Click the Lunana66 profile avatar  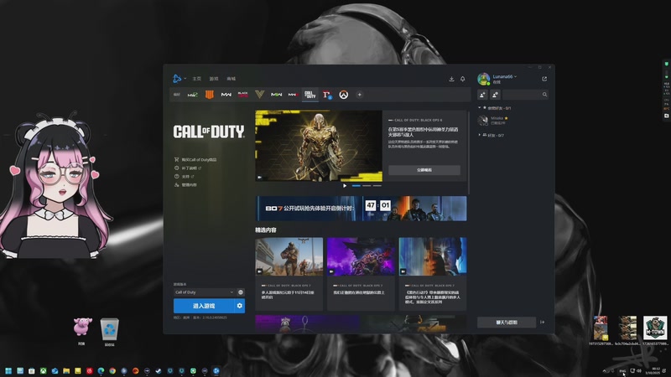(484, 79)
